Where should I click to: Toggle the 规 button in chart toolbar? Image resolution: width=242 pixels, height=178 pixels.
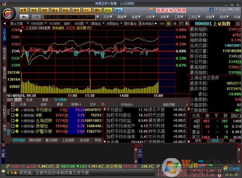coord(175,24)
